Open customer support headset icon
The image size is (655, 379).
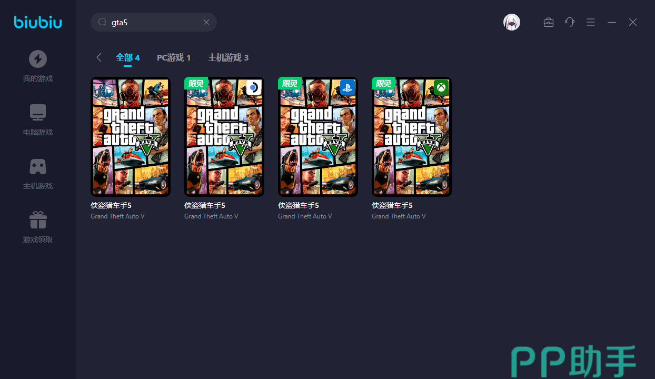569,22
